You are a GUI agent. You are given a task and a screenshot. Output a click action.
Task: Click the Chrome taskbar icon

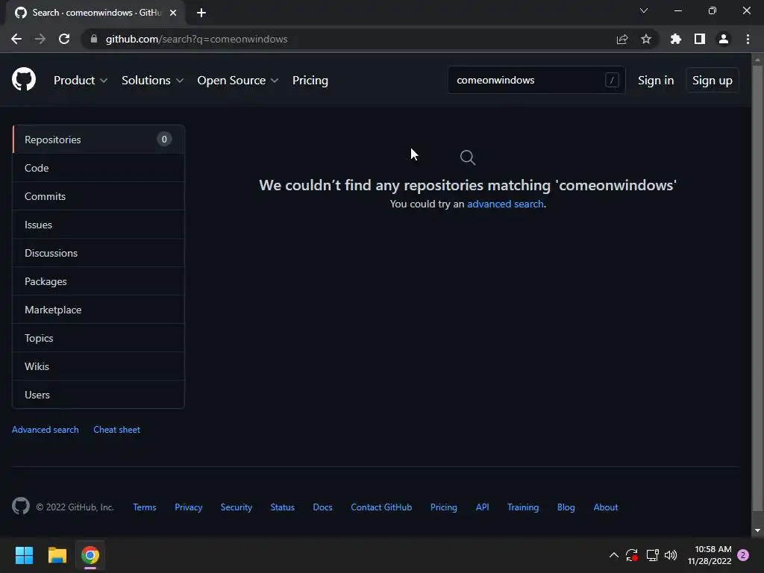click(90, 555)
